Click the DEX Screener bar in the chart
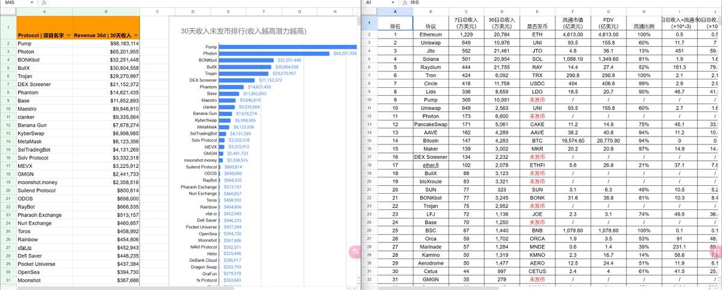 (x=237, y=80)
